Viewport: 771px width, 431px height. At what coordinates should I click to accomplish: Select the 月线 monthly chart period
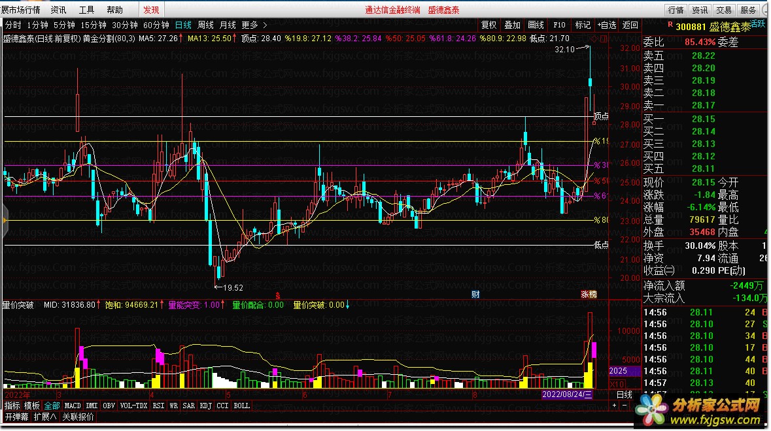coord(228,25)
